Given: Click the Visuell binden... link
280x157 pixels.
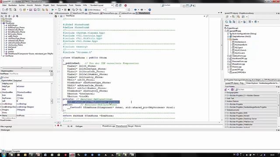Looking at the screenshot, I should [6, 120].
